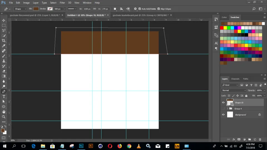Open path alignment options

tap(122, 9)
